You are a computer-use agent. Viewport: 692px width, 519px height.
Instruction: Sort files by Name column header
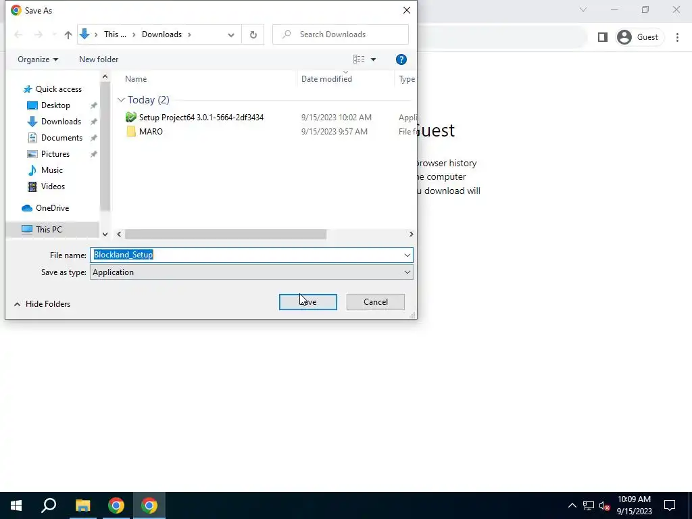pyautogui.click(x=136, y=79)
